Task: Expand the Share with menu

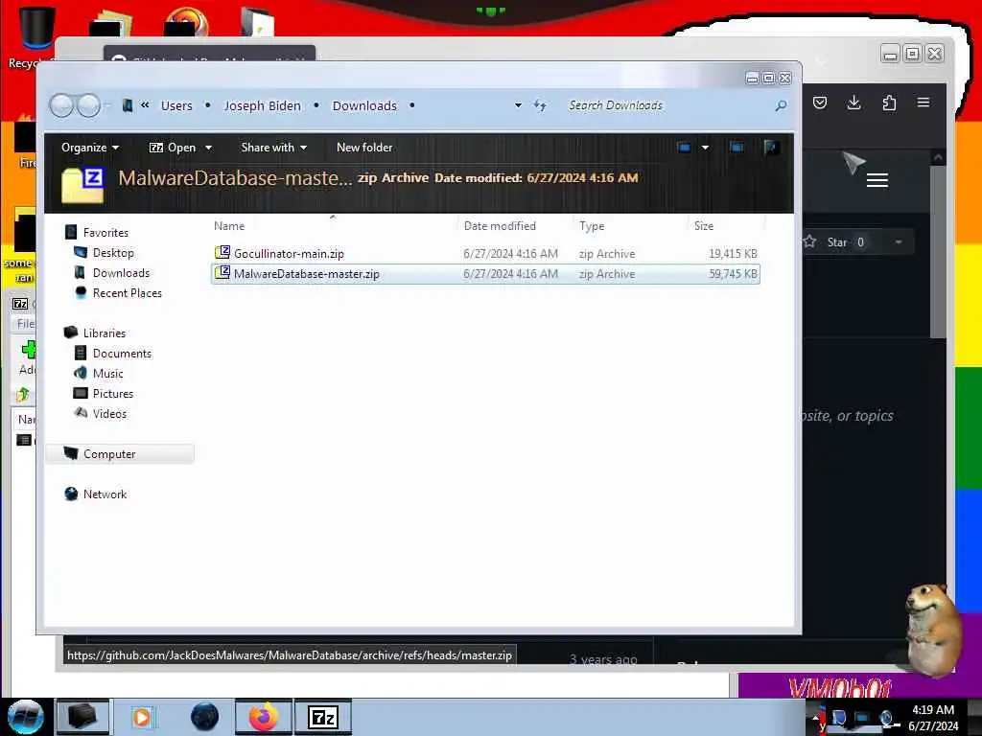Action: 273,148
